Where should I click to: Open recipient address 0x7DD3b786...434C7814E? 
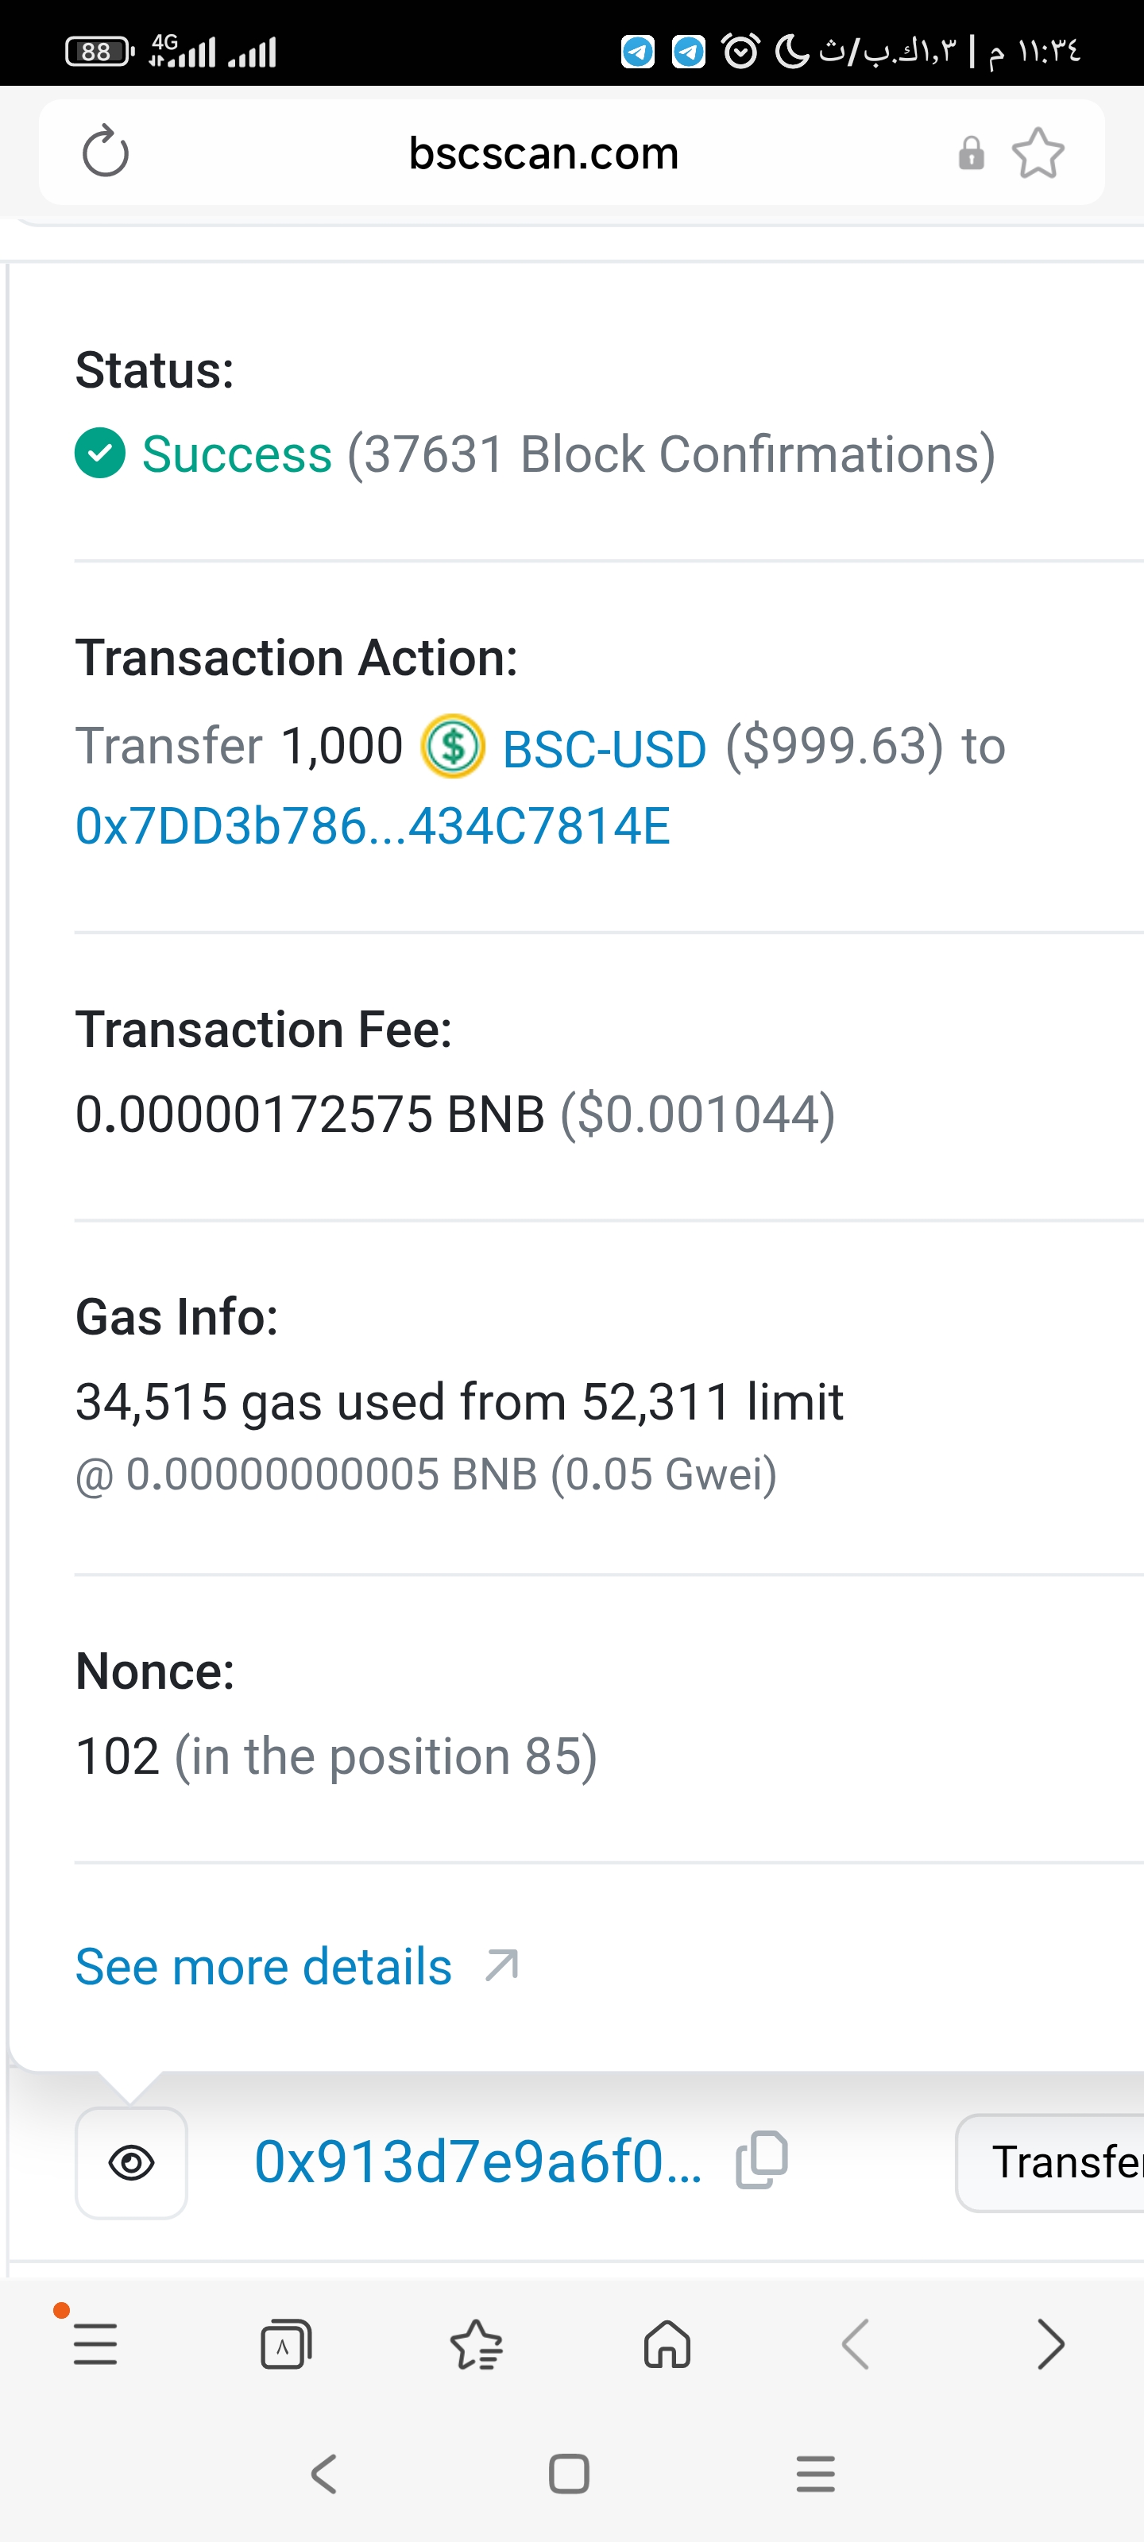pos(373,826)
